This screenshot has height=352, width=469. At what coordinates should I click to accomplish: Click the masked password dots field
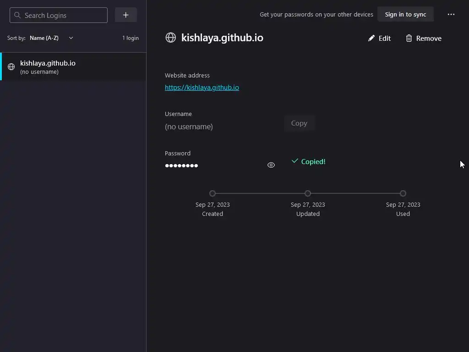click(181, 165)
